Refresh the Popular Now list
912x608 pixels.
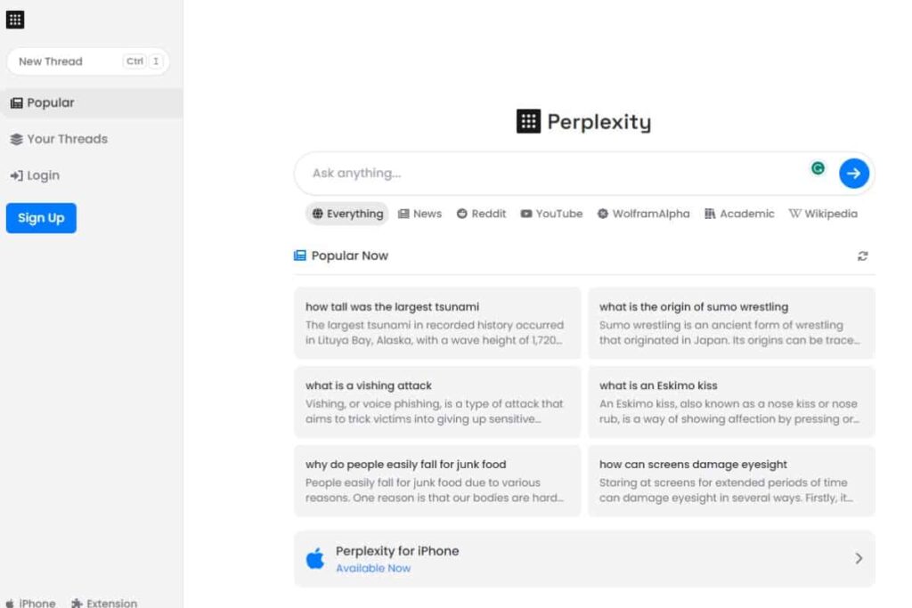[862, 256]
